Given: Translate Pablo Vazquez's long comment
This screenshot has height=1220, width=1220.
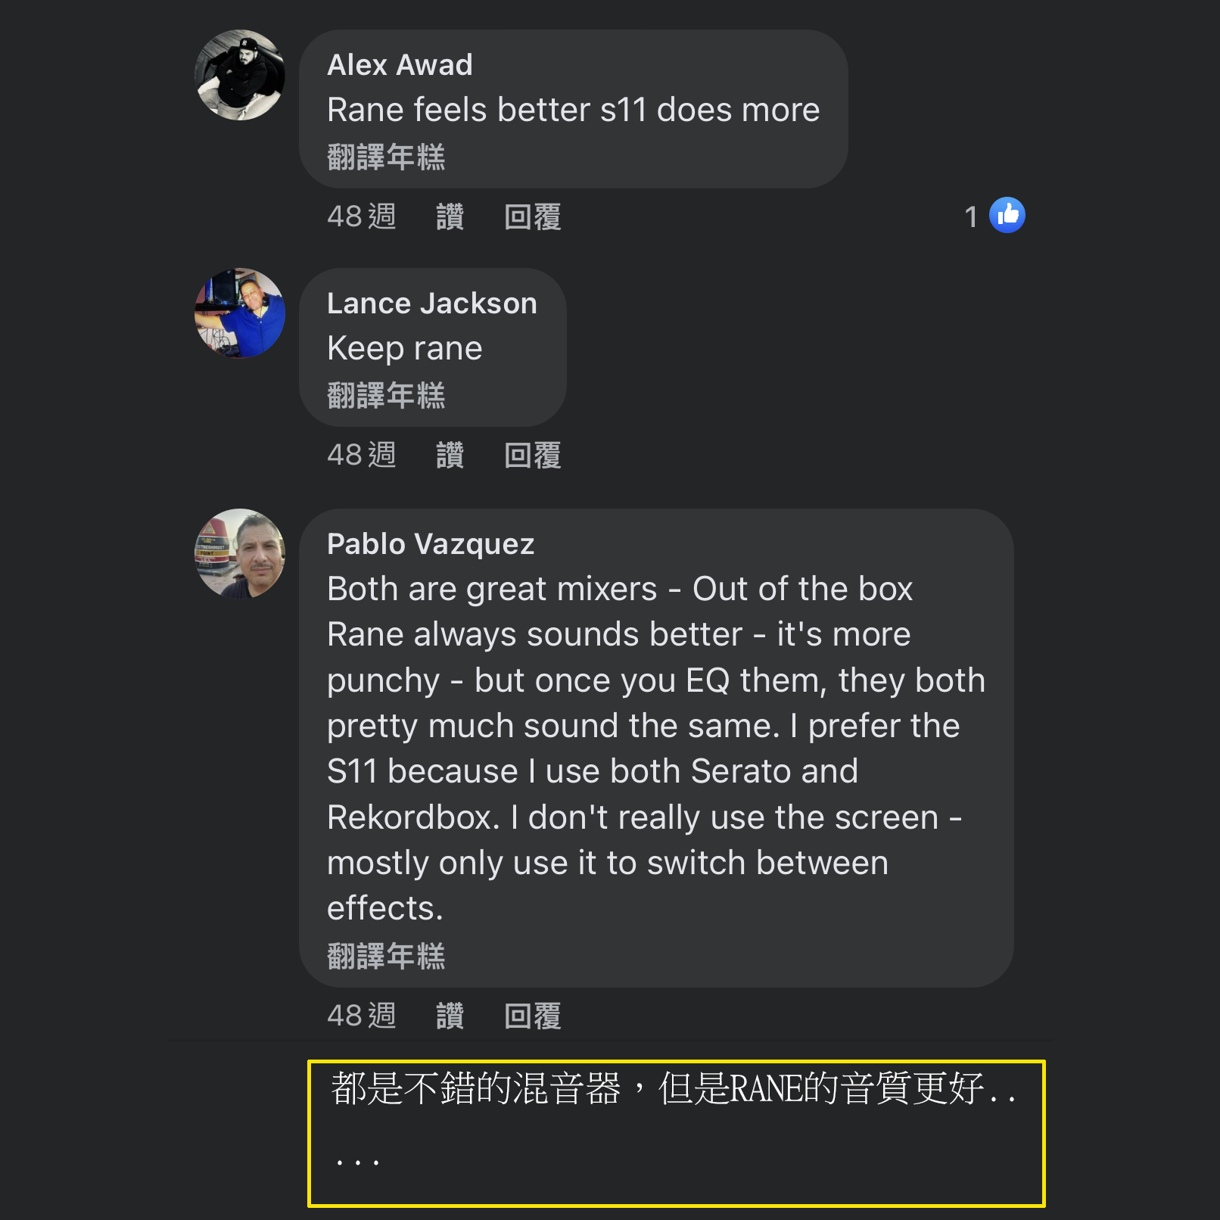Looking at the screenshot, I should 386,957.
